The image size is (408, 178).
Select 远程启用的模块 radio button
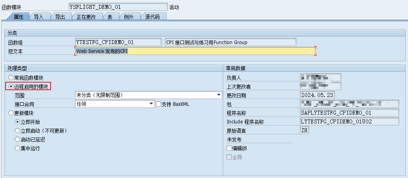click(11, 86)
